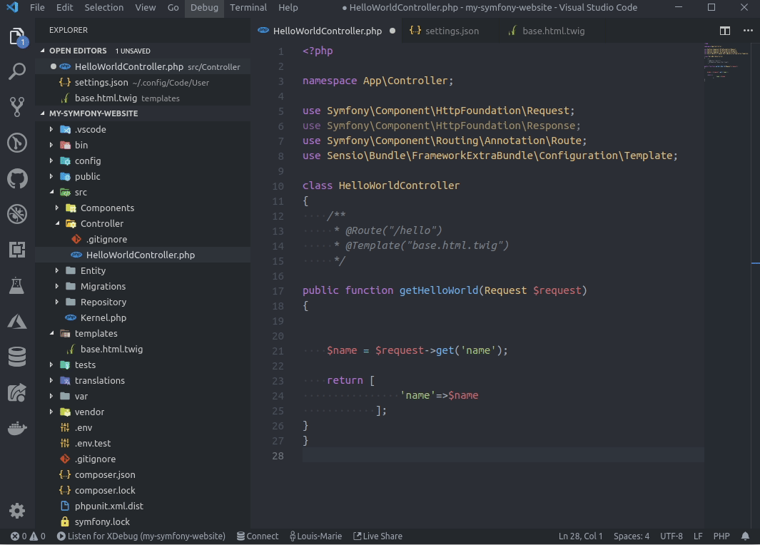Click UTF-8 encoding indicator
The height and width of the screenshot is (545, 760).
coord(672,536)
